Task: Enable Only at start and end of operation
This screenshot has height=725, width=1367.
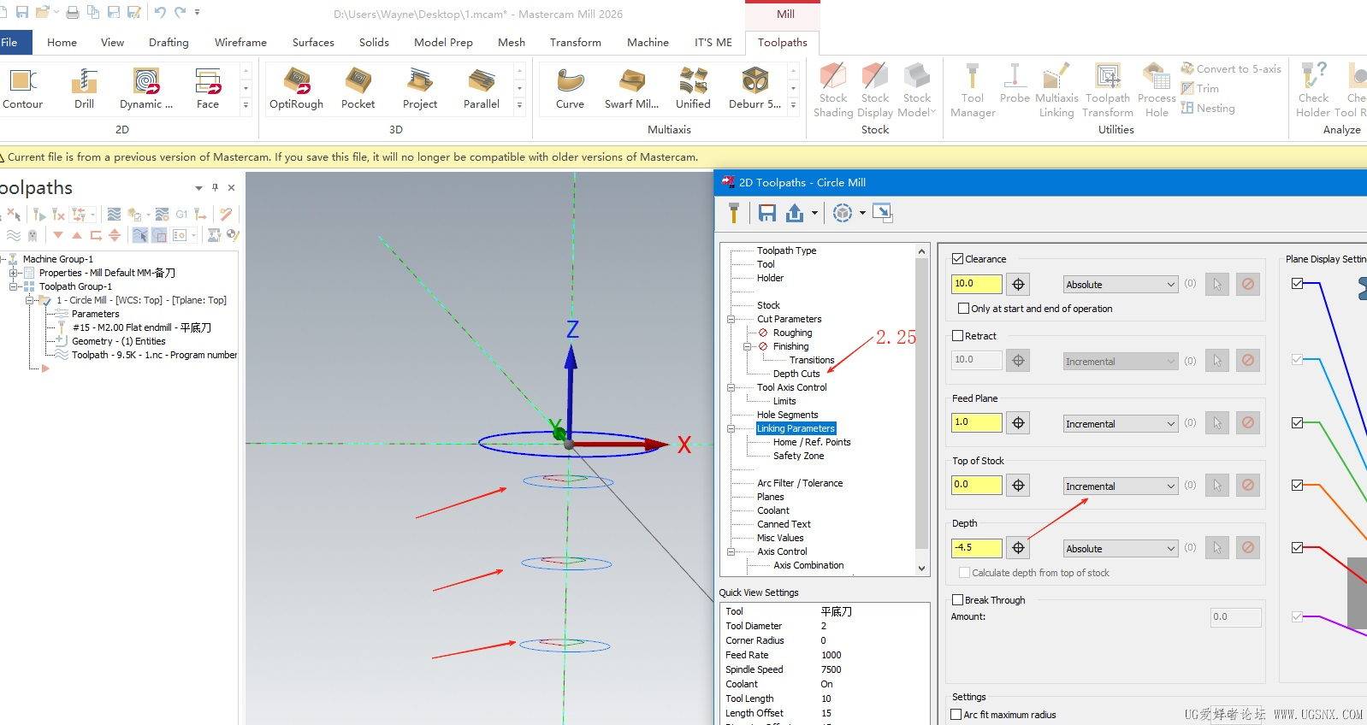Action: pyautogui.click(x=964, y=309)
